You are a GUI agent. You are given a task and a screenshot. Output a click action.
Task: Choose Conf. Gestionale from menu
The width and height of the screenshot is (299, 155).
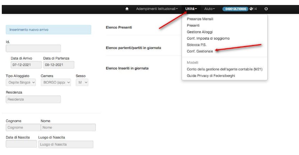pyautogui.click(x=200, y=51)
